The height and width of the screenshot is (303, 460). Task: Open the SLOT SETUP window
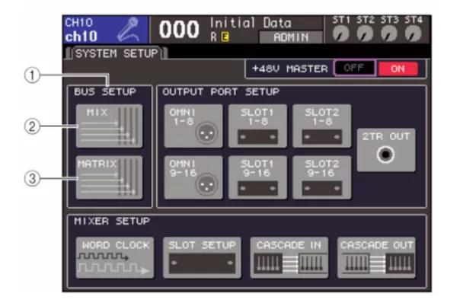[202, 257]
